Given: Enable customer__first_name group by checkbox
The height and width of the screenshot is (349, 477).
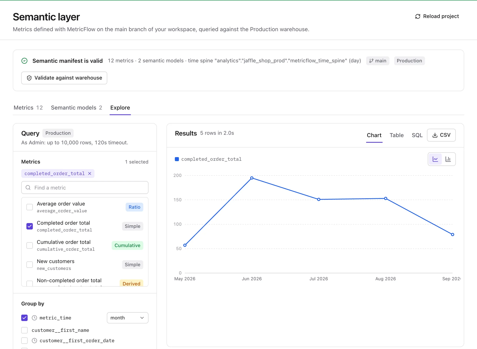Looking at the screenshot, I should pyautogui.click(x=24, y=330).
